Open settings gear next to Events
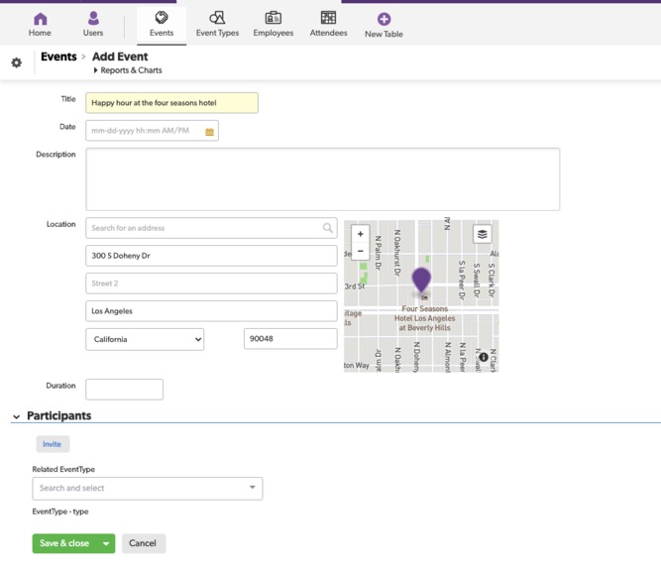Image resolution: width=661 pixels, height=568 pixels. [17, 62]
